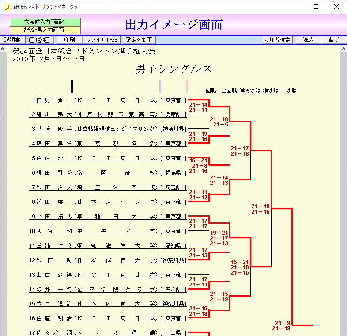Image resolution: width=347 pixels, height=336 pixels.
Task: Click the 決勝 round label
Action: point(291,91)
